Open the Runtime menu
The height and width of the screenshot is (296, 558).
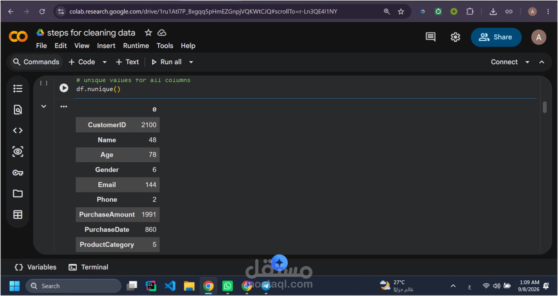[x=136, y=46]
